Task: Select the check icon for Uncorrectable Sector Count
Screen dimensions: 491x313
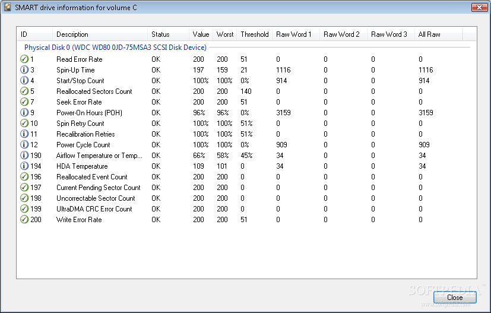Action: pyautogui.click(x=24, y=198)
